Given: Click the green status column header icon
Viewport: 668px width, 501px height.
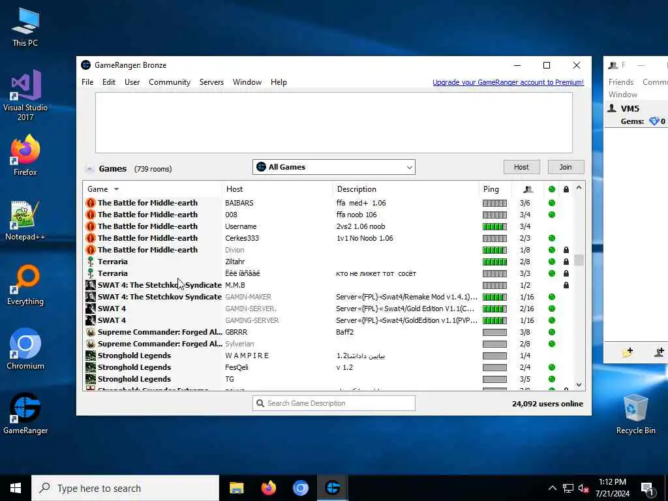Looking at the screenshot, I should pyautogui.click(x=552, y=189).
